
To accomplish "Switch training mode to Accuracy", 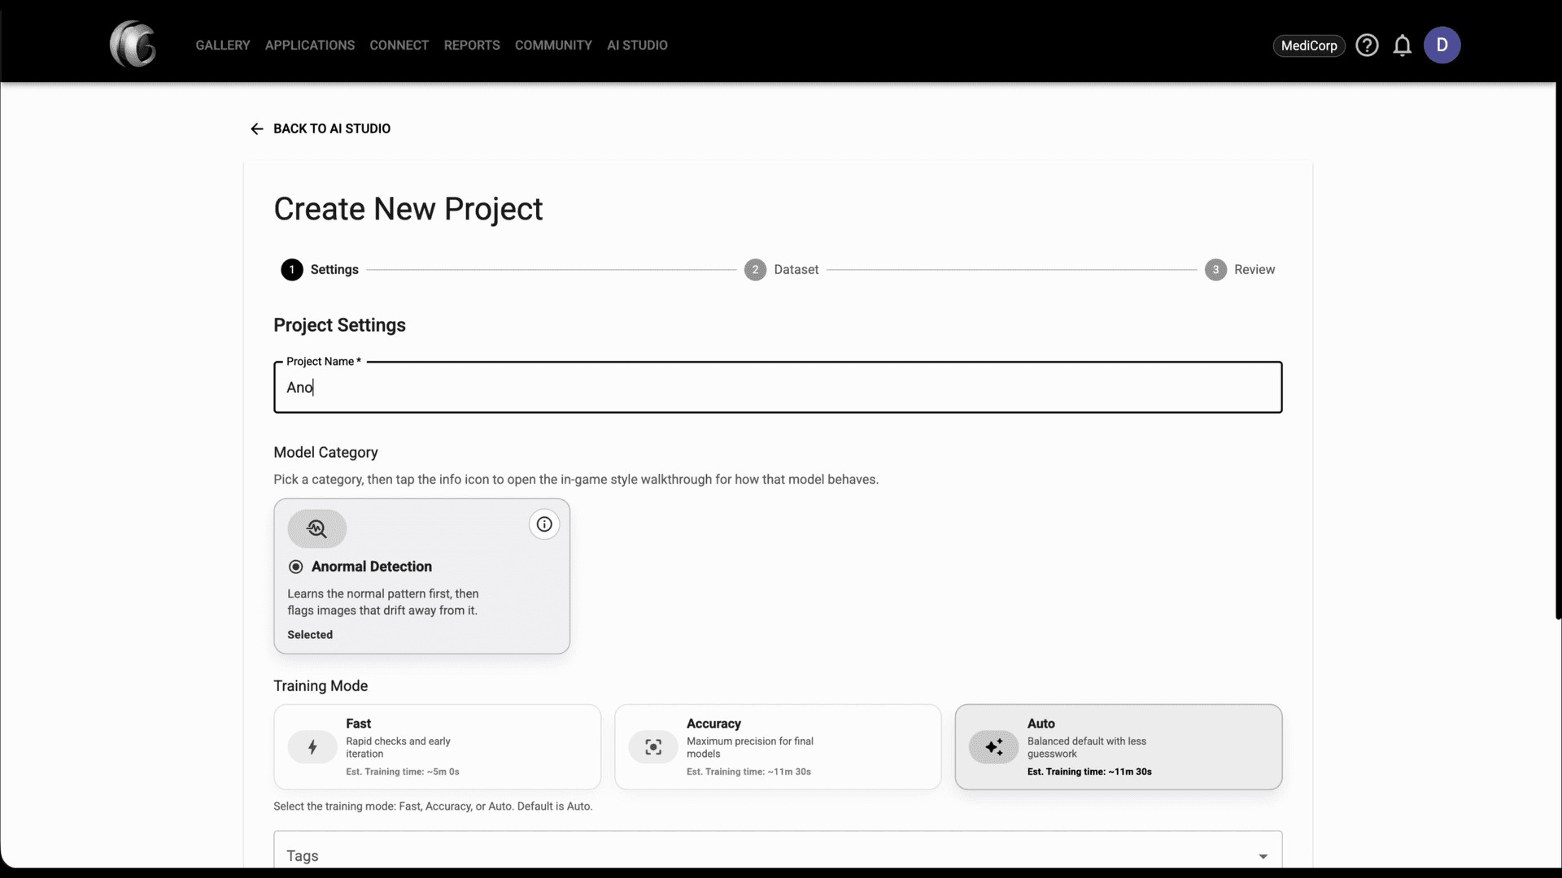I will point(777,746).
